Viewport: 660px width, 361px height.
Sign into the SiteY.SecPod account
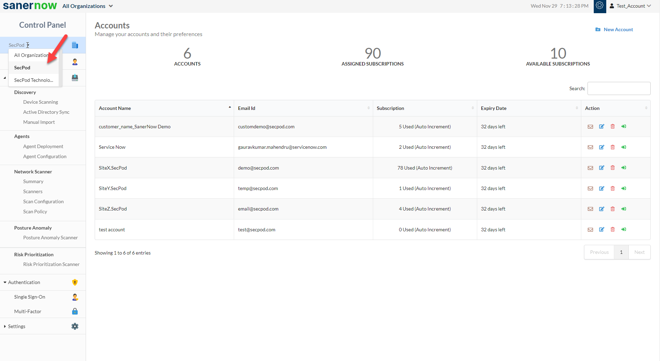pos(624,188)
